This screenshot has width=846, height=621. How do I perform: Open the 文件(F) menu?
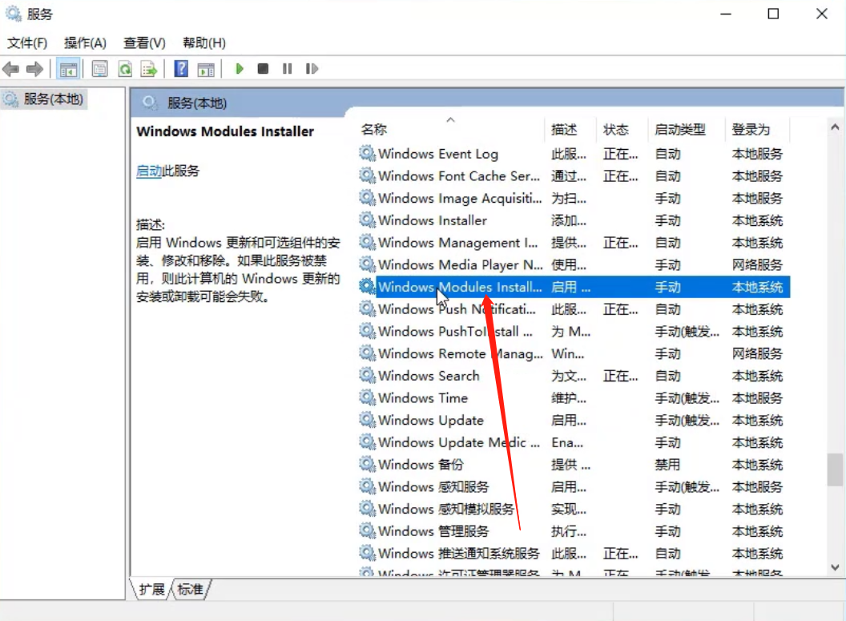pos(27,42)
